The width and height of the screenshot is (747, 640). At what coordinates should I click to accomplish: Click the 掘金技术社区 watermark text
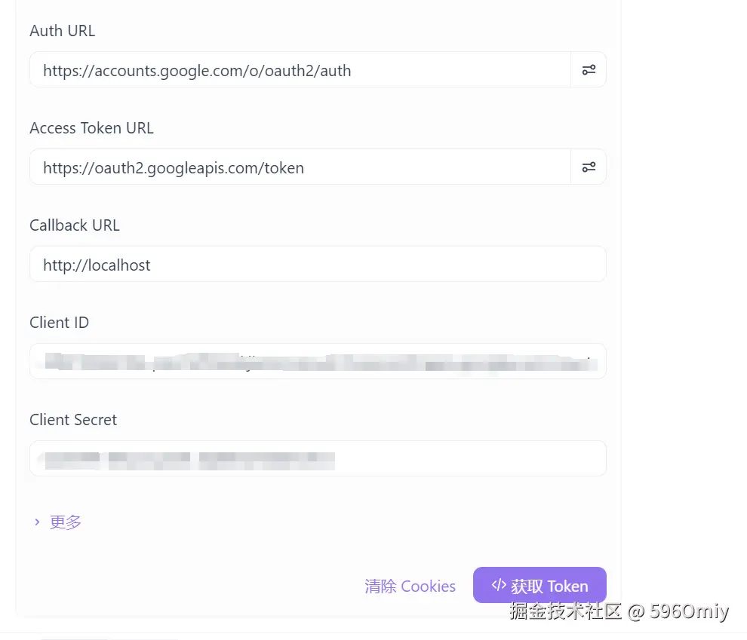point(565,611)
